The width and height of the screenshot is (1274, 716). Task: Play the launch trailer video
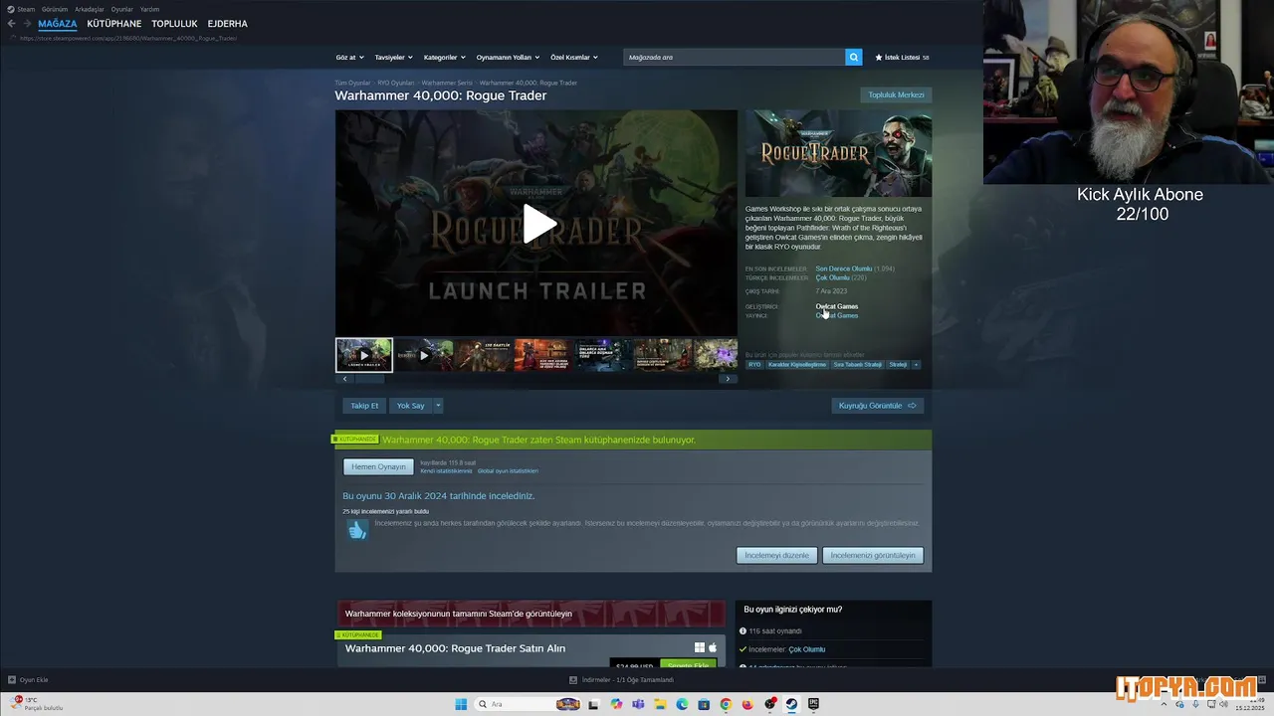pyautogui.click(x=537, y=224)
